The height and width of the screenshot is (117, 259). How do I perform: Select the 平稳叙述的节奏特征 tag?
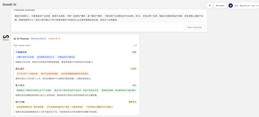point(66,57)
